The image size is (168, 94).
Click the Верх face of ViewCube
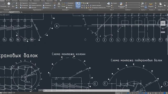pos(163,23)
